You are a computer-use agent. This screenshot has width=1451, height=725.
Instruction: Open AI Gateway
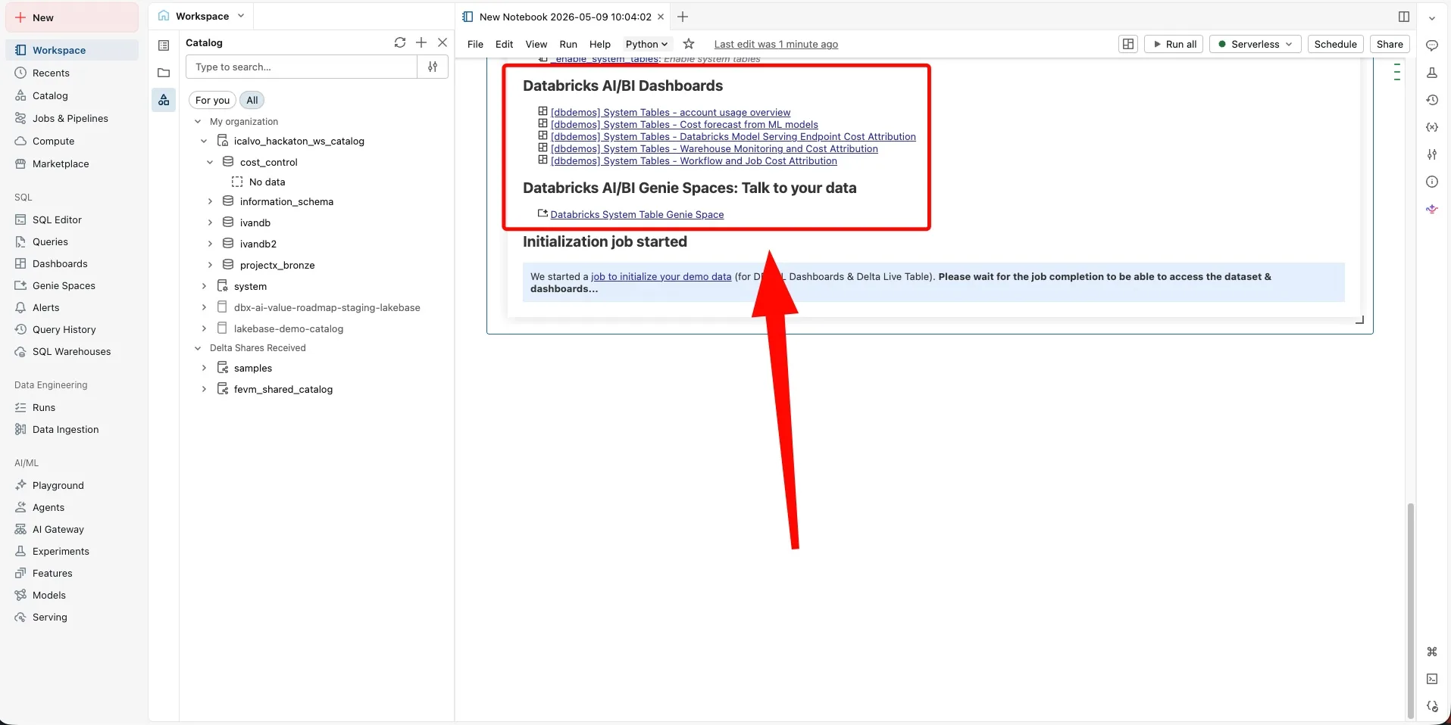coord(71,529)
